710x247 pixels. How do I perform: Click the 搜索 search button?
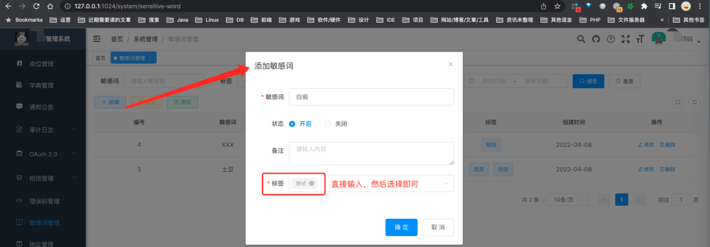(x=588, y=81)
